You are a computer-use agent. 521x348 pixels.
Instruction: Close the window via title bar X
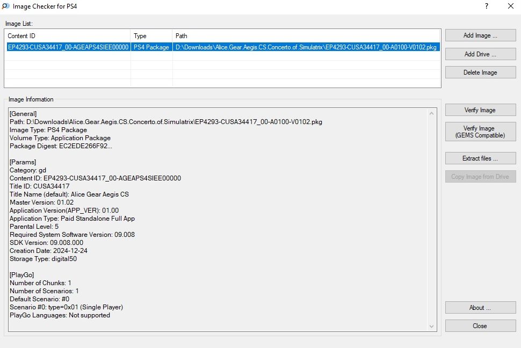[x=511, y=6]
